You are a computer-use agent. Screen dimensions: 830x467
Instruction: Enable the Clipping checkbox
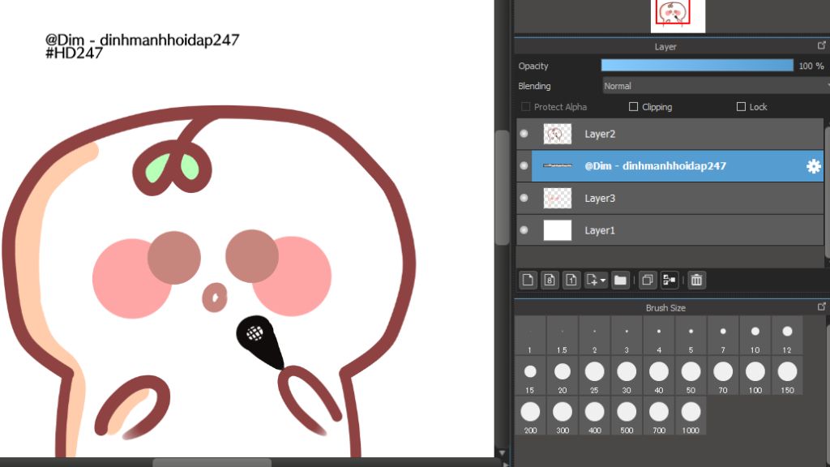[x=633, y=107]
